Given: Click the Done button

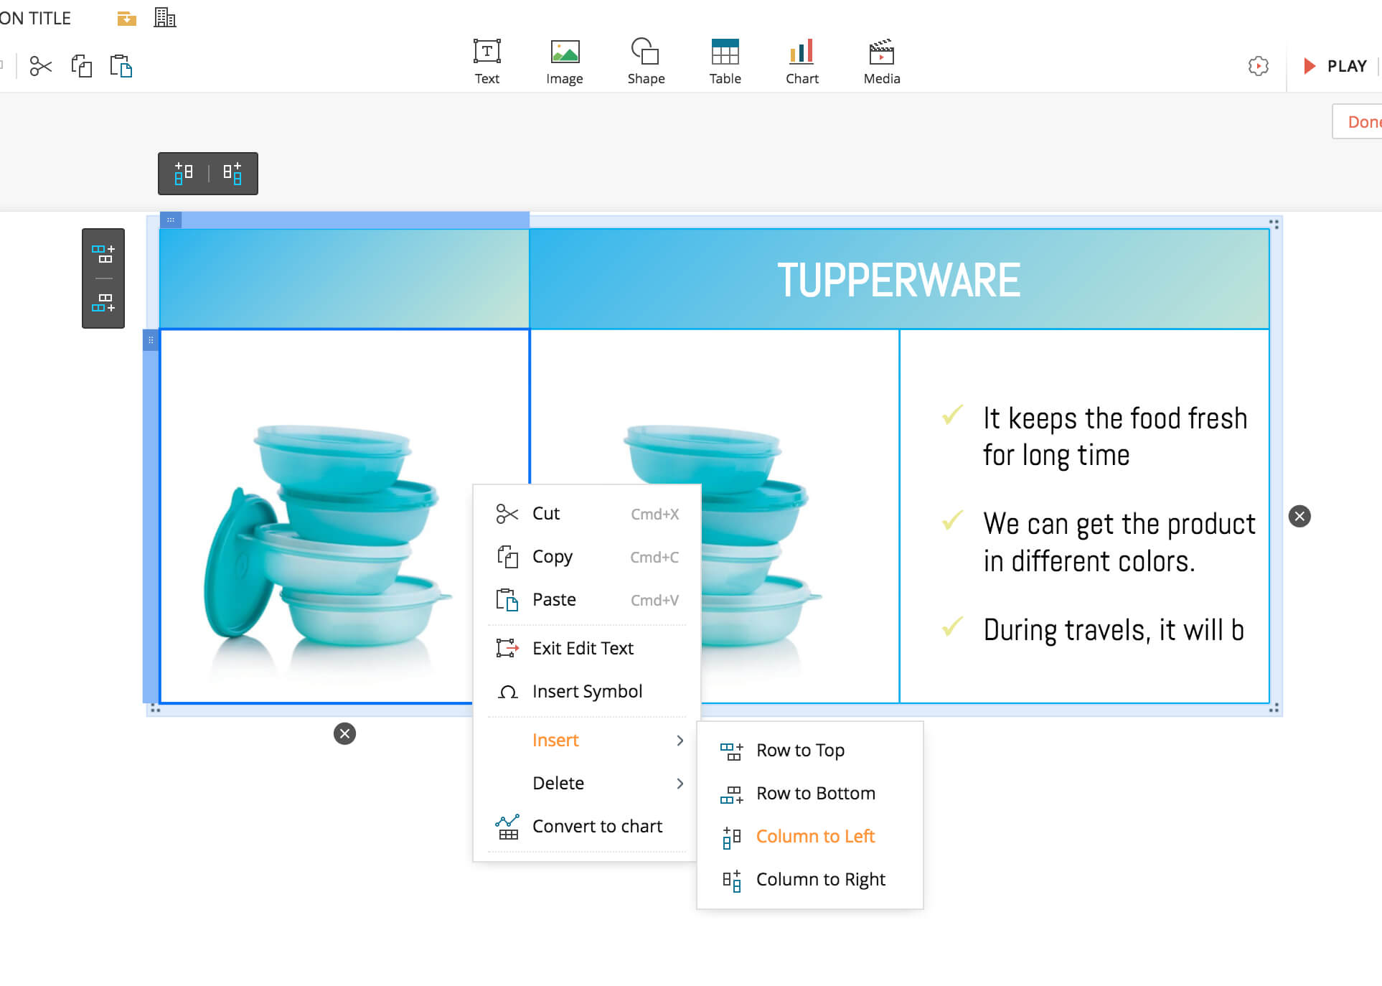Looking at the screenshot, I should pyautogui.click(x=1361, y=122).
